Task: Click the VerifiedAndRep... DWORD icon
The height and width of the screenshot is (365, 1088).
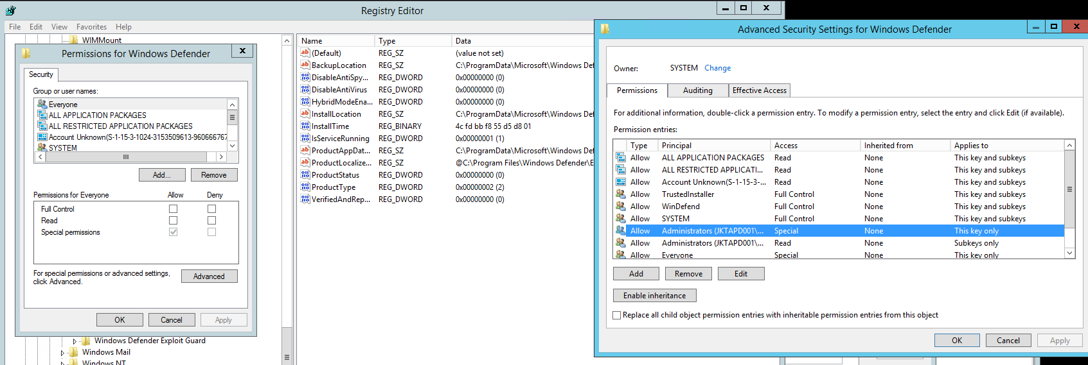Action: 305,199
